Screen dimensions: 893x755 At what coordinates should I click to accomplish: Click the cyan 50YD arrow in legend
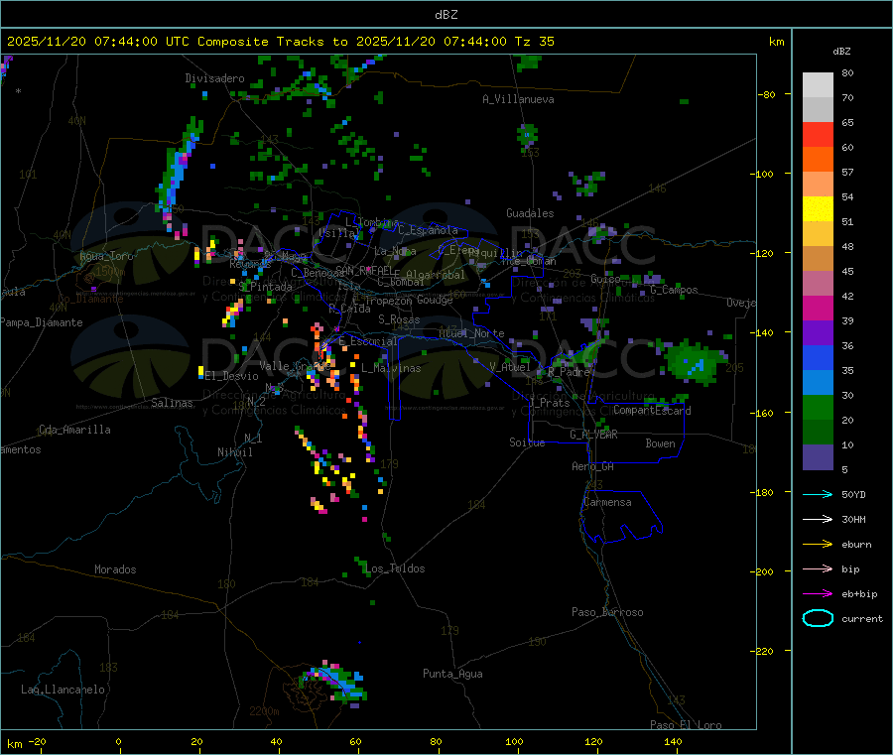click(x=818, y=494)
